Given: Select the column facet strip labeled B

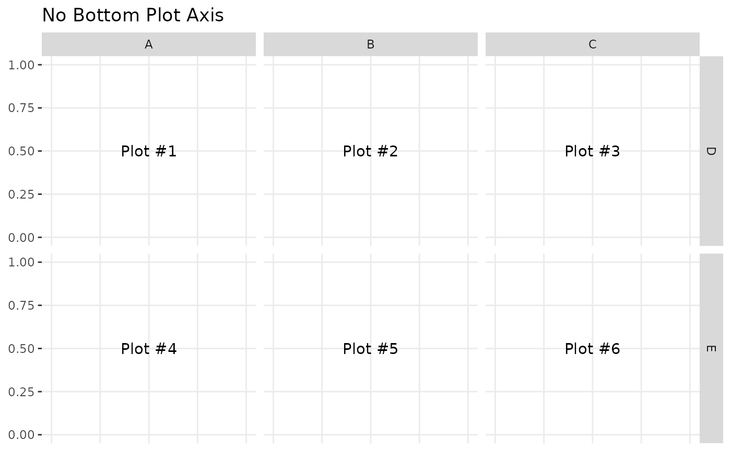Looking at the screenshot, I should coord(370,44).
